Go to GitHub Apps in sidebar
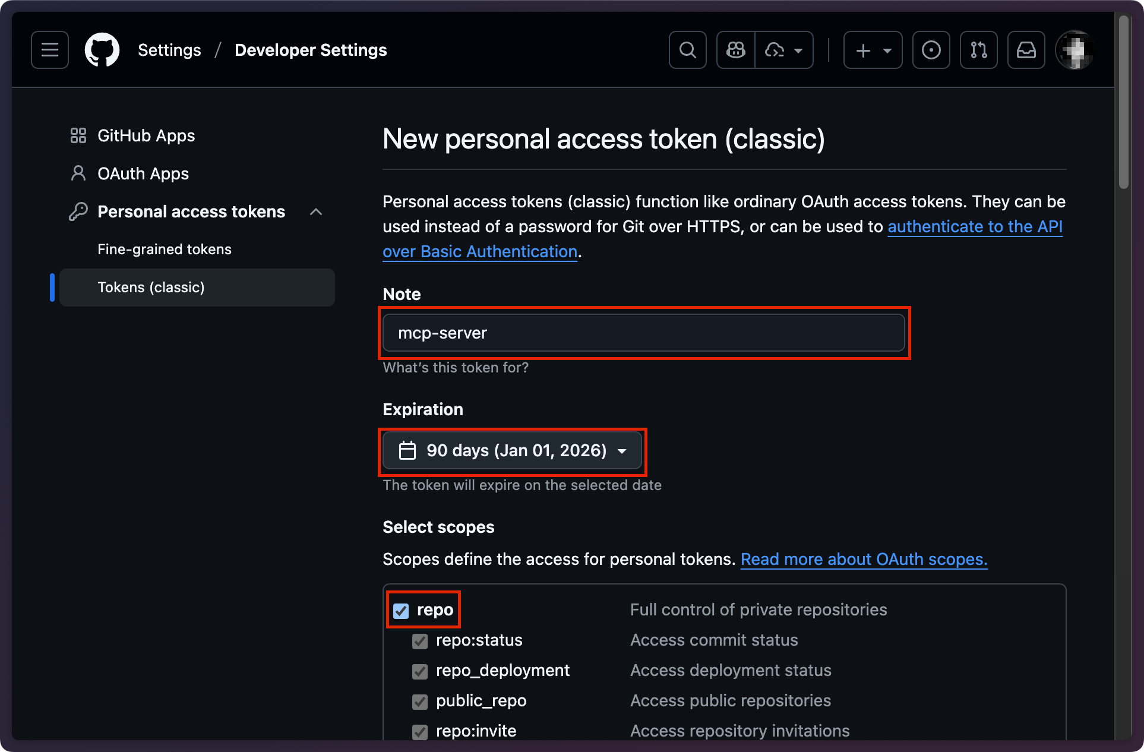The width and height of the screenshot is (1144, 752). 146,136
